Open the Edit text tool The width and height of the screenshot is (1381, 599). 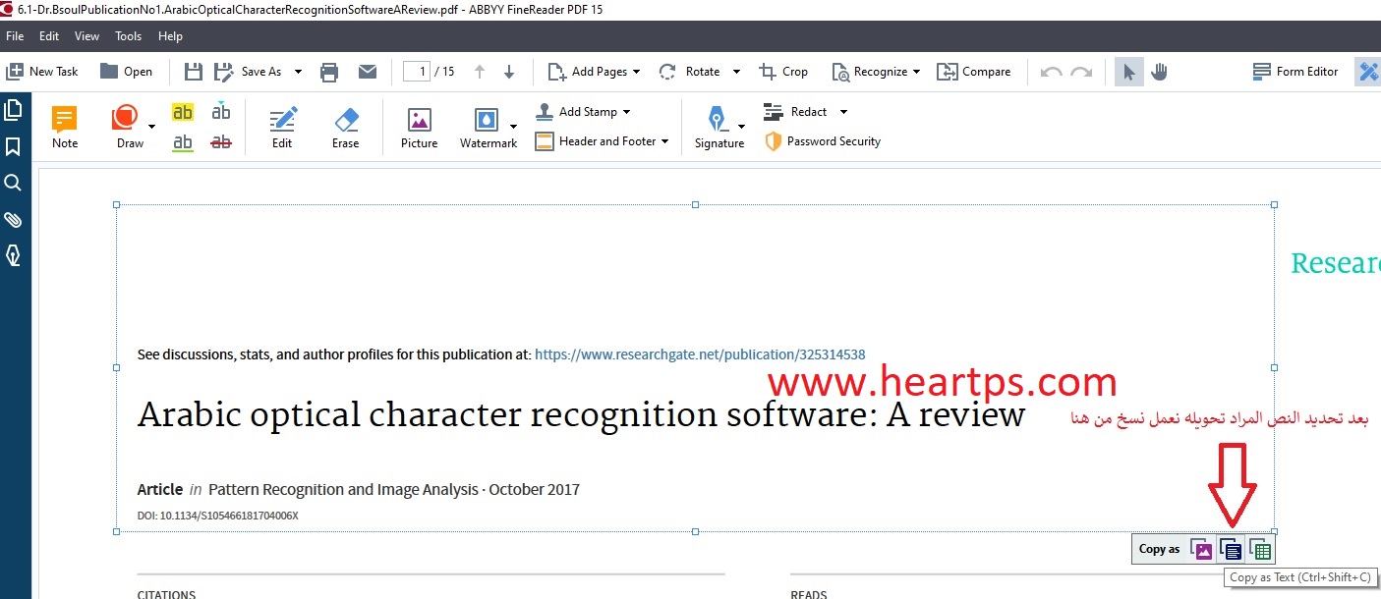282,128
